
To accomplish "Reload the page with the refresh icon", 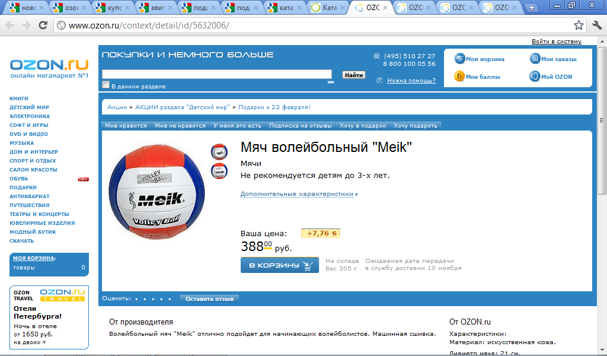I will click(43, 25).
